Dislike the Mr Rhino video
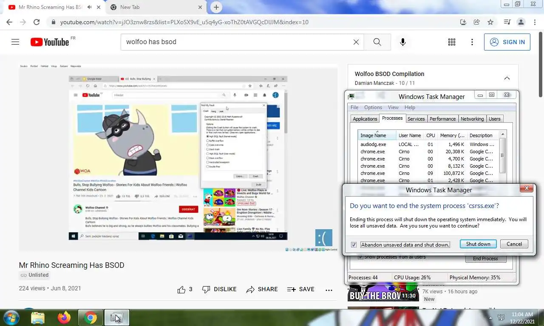544x326 pixels. 219,289
